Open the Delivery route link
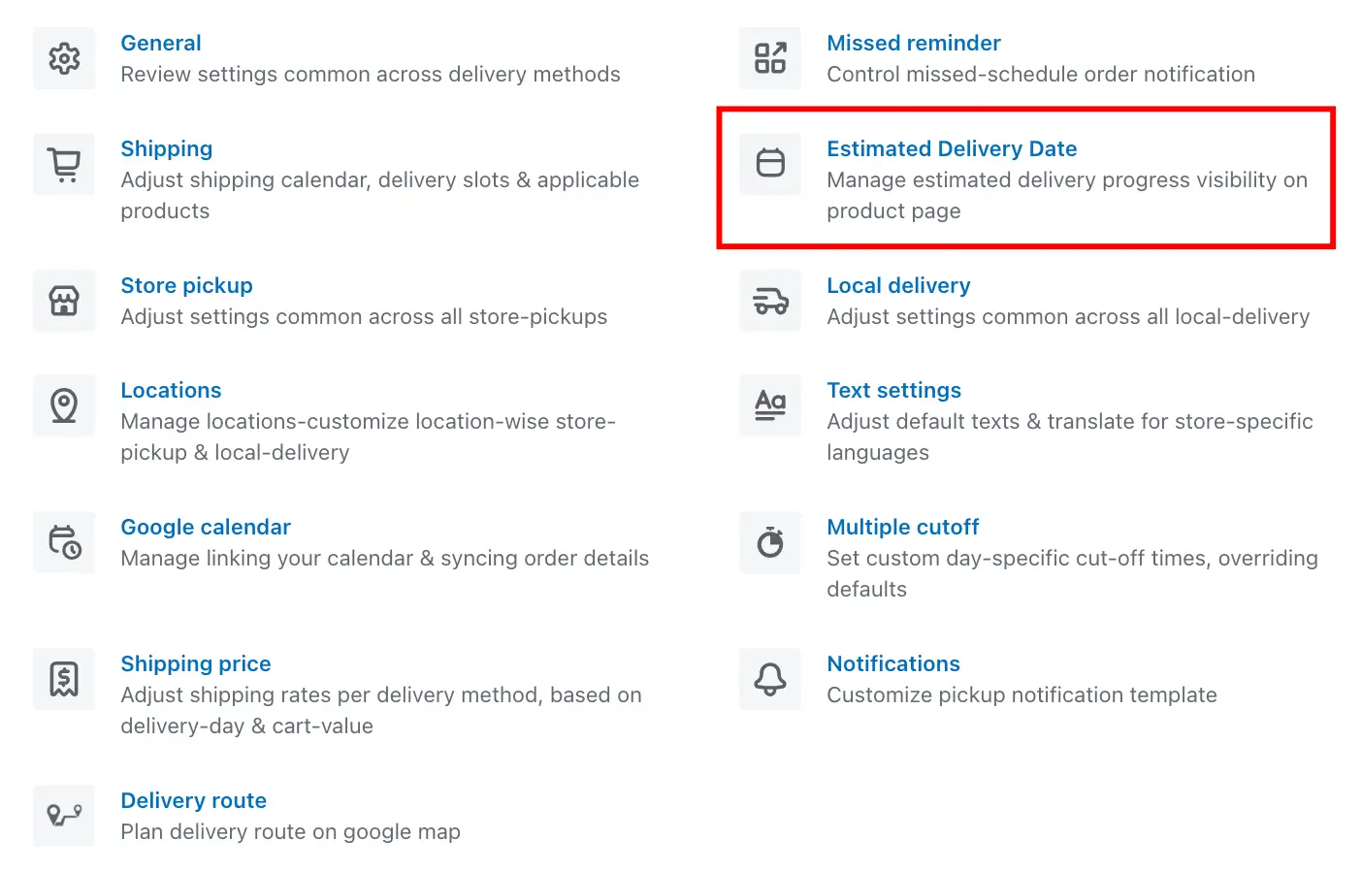The height and width of the screenshot is (871, 1362). click(x=193, y=800)
